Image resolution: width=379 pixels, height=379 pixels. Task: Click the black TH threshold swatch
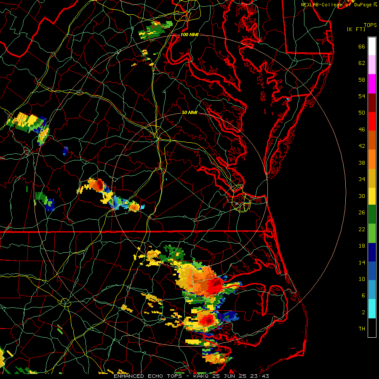[x=372, y=328]
